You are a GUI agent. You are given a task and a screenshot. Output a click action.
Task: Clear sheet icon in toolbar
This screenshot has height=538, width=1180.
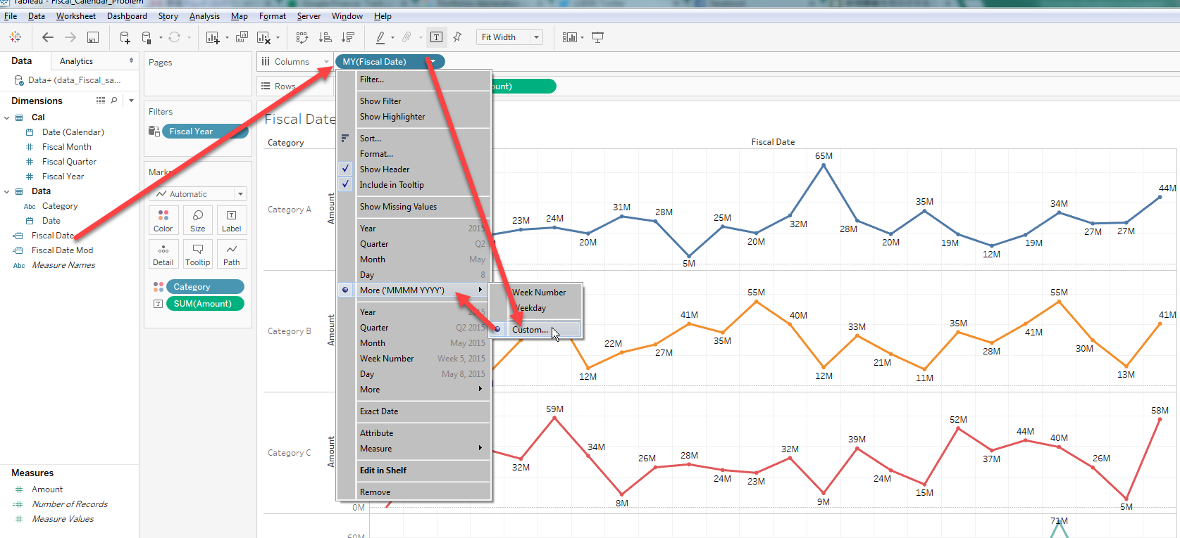(263, 37)
